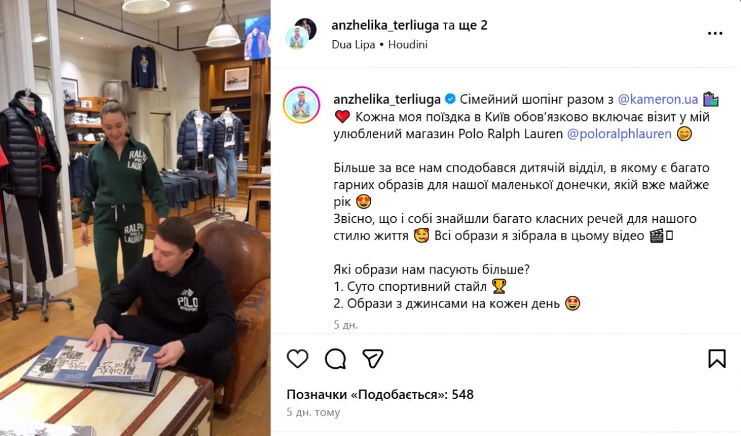Share the post via paper plane icon
Viewport: 741px width, 436px height.
373,358
